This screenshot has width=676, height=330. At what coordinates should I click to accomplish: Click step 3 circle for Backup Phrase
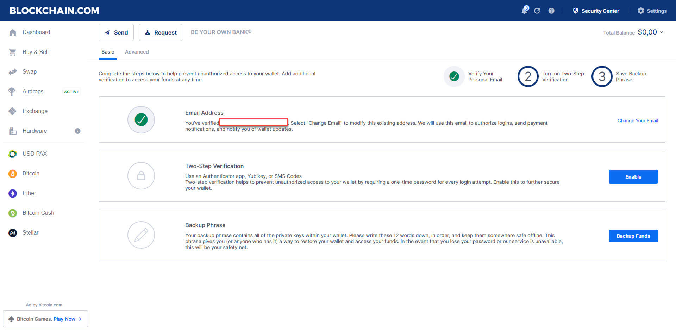pos(602,76)
